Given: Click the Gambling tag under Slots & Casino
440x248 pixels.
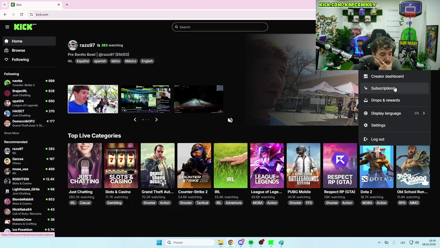Looking at the screenshot, I should click(114, 203).
